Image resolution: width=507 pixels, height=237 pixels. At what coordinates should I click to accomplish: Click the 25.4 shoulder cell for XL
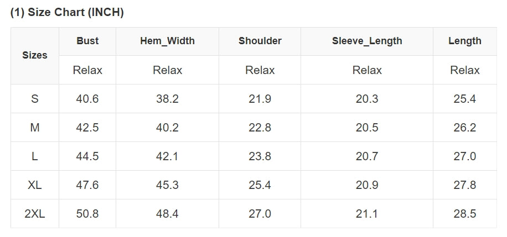pyautogui.click(x=260, y=185)
